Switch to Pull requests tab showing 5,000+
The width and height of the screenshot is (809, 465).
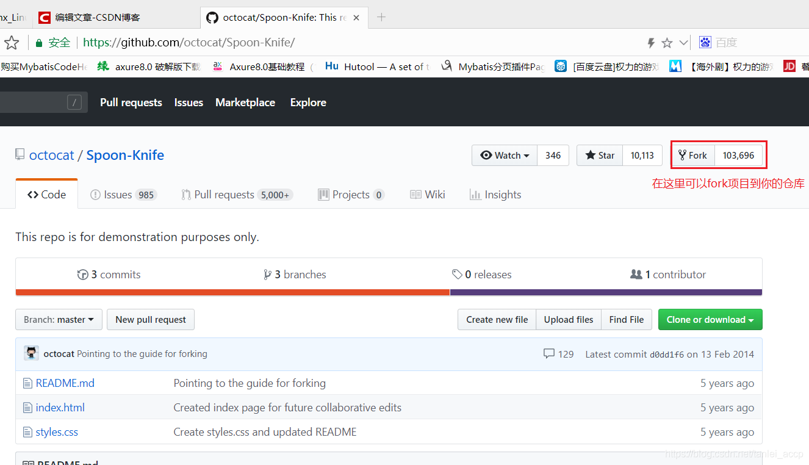(x=237, y=195)
